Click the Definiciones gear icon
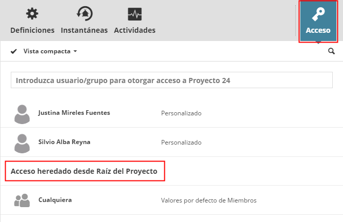 pos(32,14)
